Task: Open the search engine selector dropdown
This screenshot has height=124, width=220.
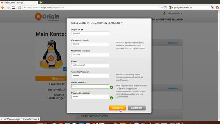Action: pyautogui.click(x=171, y=8)
